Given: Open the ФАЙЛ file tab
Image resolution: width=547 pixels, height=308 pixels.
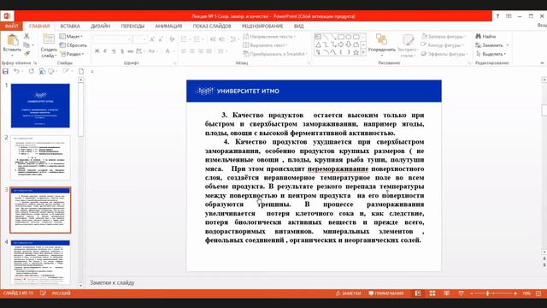Looking at the screenshot, I should point(11,27).
